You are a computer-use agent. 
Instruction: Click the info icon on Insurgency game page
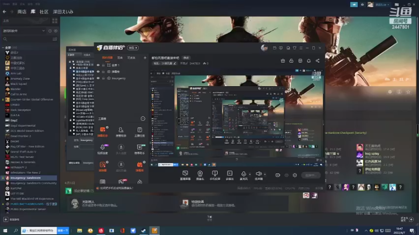(399, 92)
